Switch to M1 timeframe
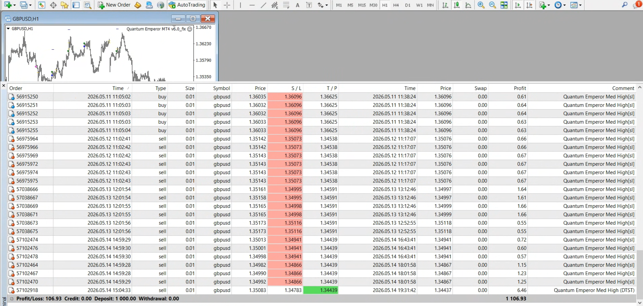The height and width of the screenshot is (306, 643). click(339, 5)
